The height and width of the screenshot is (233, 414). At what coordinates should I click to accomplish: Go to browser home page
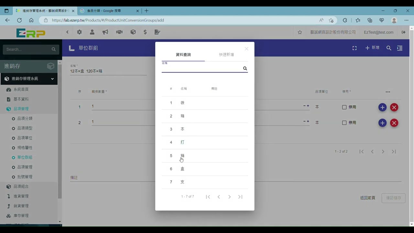click(x=31, y=20)
